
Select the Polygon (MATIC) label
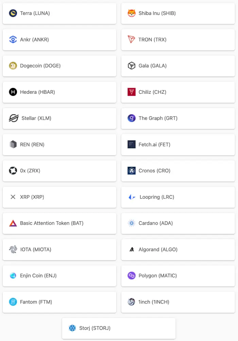click(158, 276)
